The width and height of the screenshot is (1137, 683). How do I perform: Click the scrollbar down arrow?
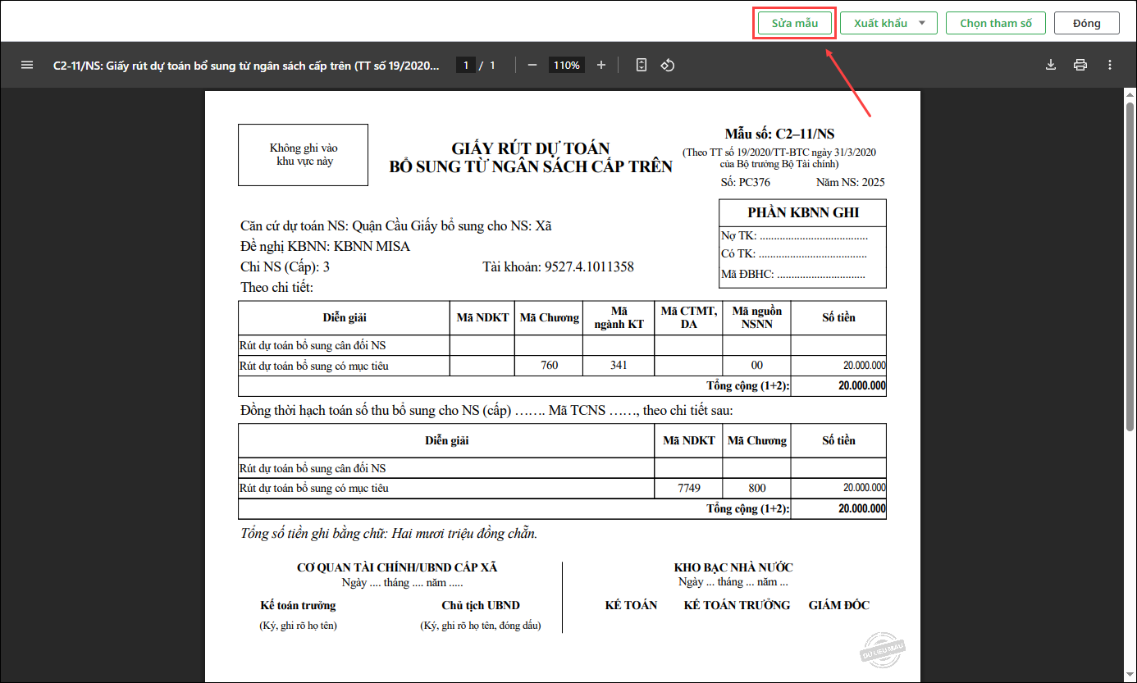tap(1130, 676)
